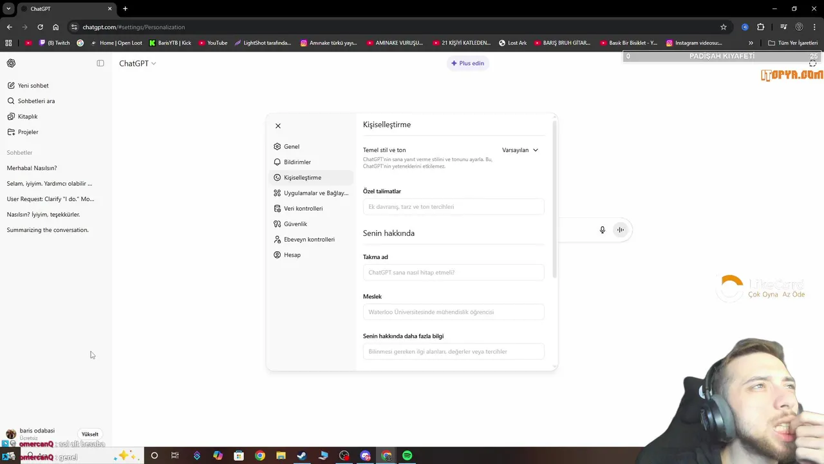The image size is (824, 464).
Task: Open chat "Selam, iyiyim. Yardımcı olabilir"
Action: click(56, 184)
